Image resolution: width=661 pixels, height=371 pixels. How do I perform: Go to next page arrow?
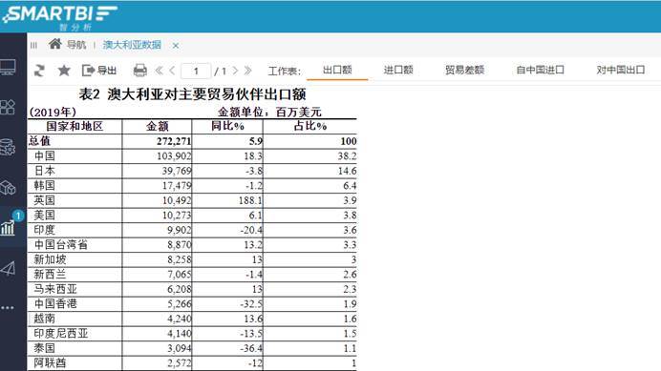tap(235, 71)
